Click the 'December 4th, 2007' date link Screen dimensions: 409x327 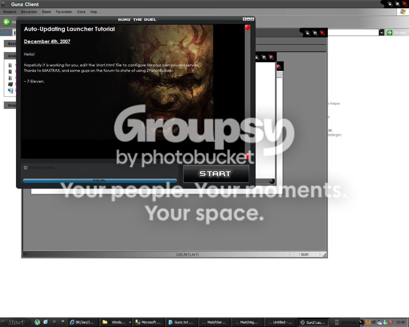coord(47,42)
